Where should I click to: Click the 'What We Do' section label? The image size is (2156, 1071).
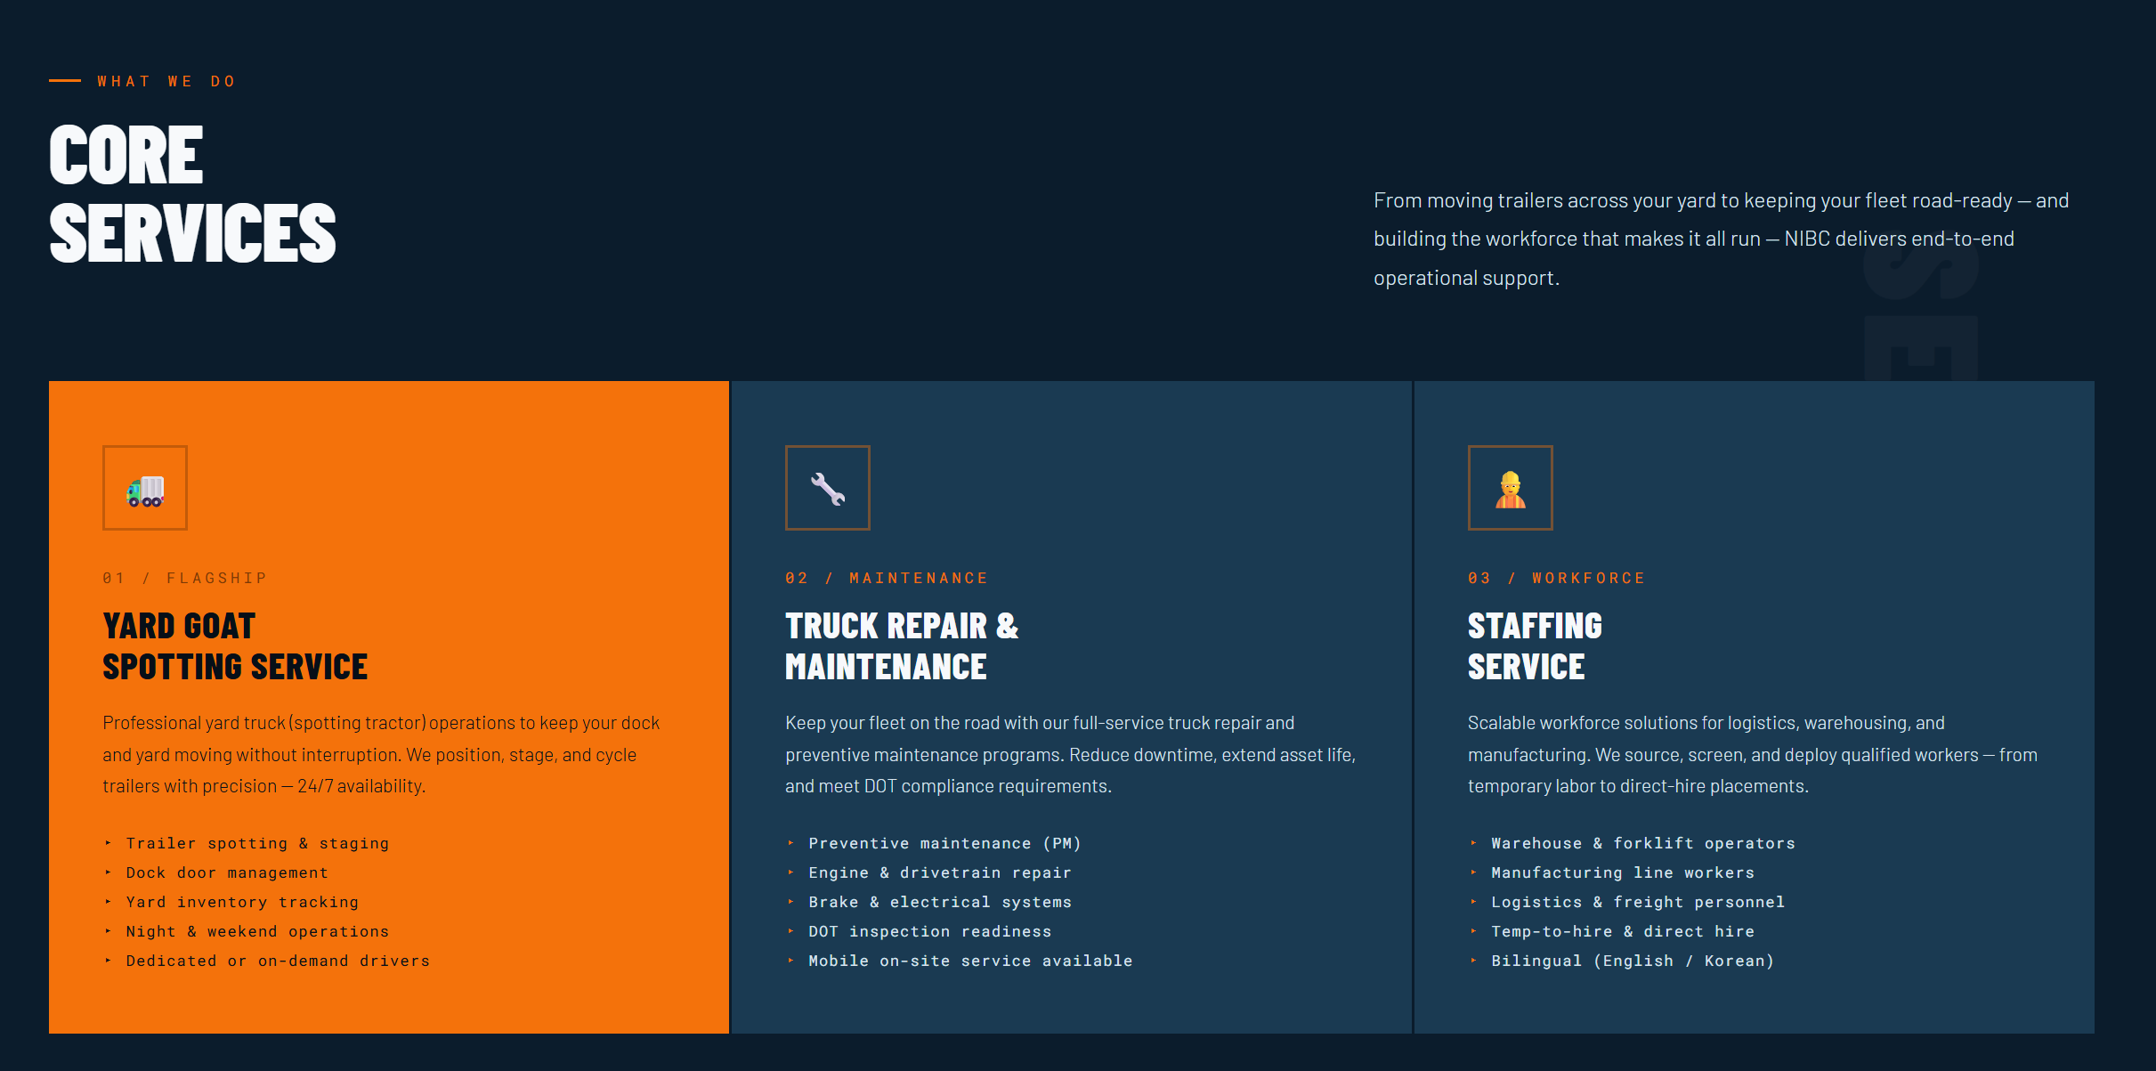click(166, 81)
